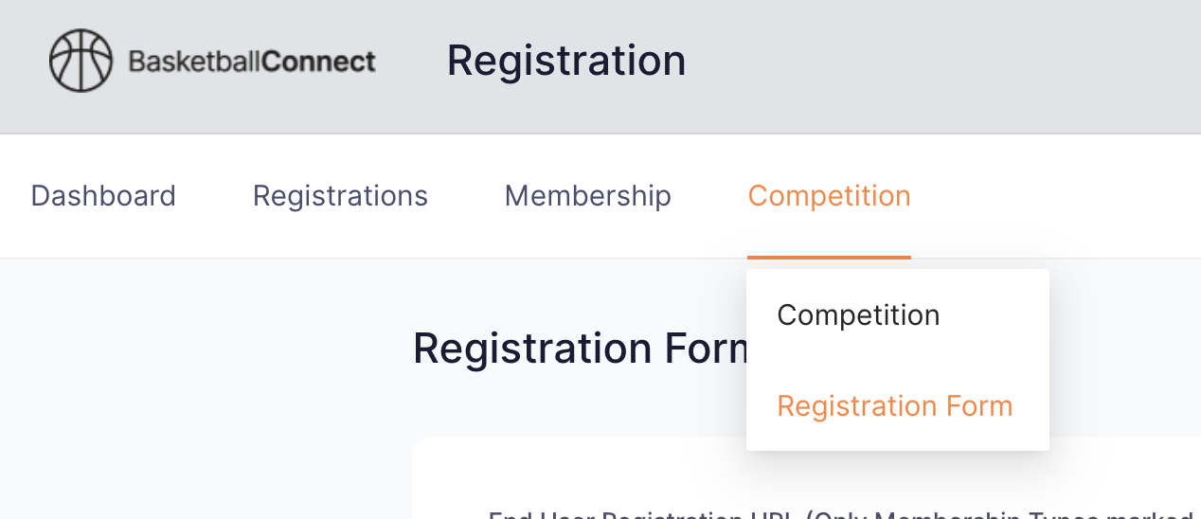Screen dimensions: 1201x519
Task: Click the Registration Form page heading
Action: click(x=580, y=349)
